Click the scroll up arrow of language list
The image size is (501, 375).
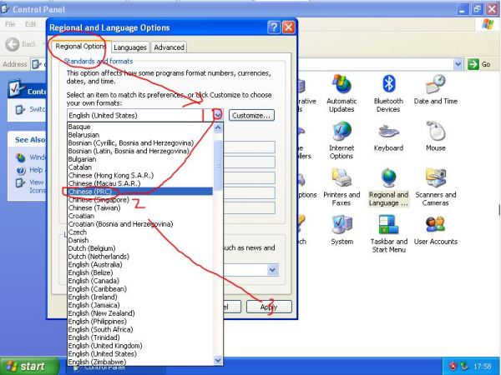pyautogui.click(x=218, y=127)
